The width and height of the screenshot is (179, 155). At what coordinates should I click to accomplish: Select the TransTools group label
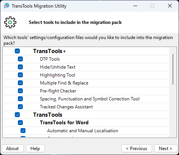click(x=48, y=115)
